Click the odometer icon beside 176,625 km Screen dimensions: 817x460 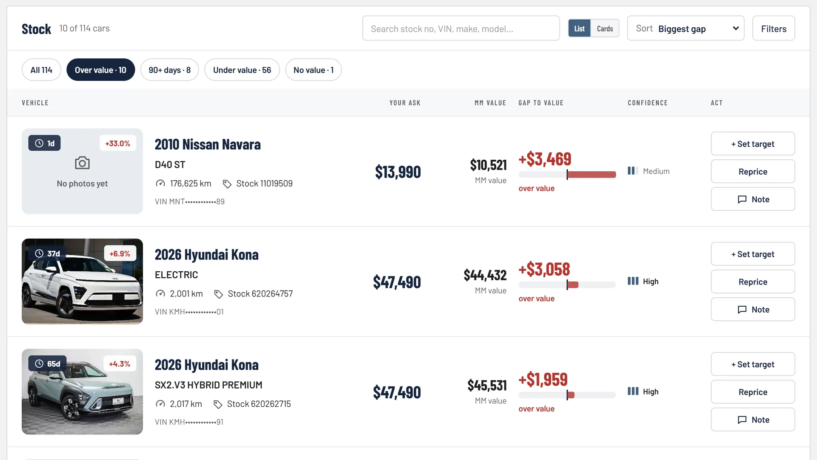tap(160, 184)
